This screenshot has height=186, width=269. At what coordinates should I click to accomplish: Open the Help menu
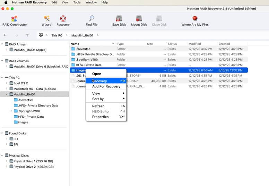pyautogui.click(x=105, y=2)
